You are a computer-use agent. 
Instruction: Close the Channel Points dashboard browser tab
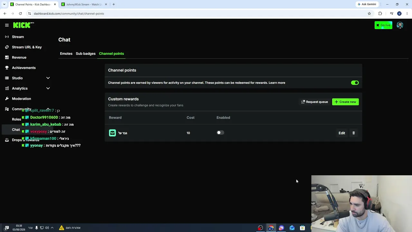pyautogui.click(x=55, y=5)
